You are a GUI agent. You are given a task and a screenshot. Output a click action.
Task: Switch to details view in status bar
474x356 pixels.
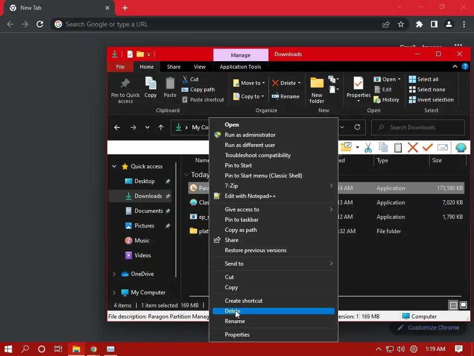coord(453,305)
